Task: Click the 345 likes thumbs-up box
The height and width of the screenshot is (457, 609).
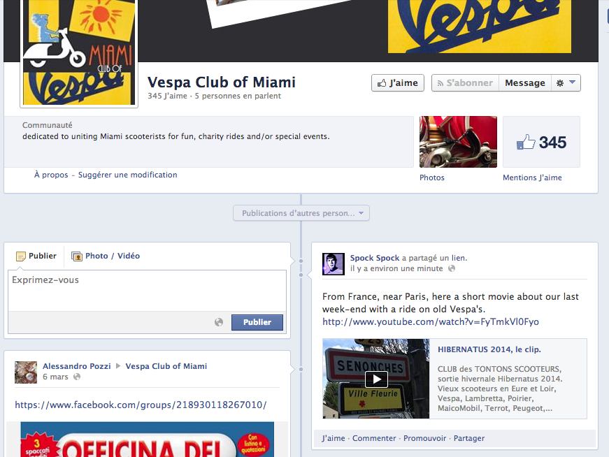Action: 541,142
